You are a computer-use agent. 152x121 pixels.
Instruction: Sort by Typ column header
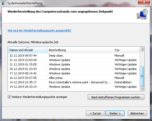[126, 50]
